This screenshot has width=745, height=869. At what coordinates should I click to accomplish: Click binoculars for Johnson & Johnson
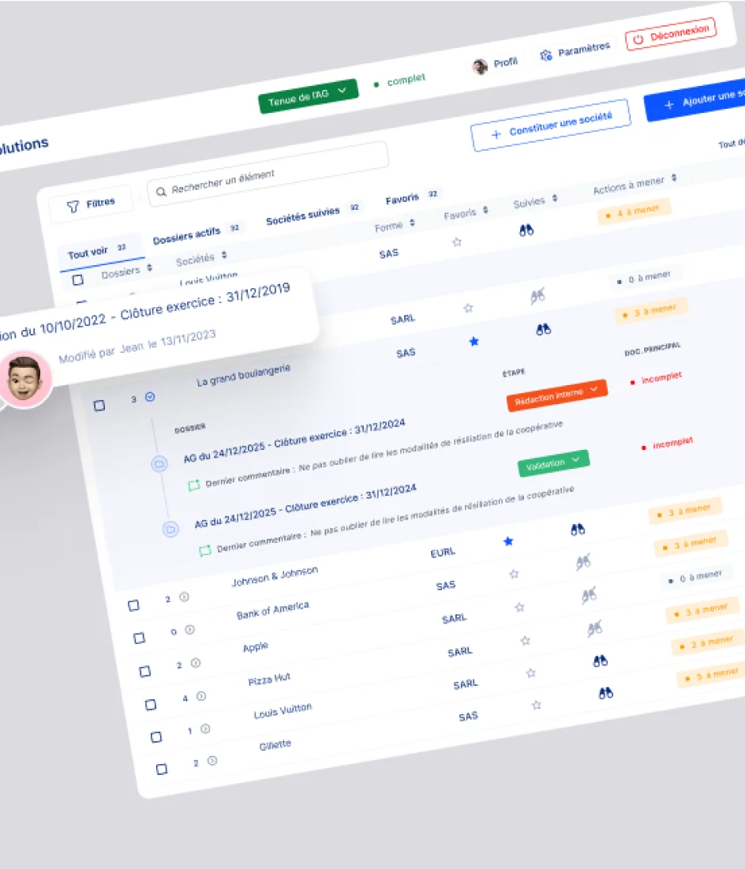point(578,530)
